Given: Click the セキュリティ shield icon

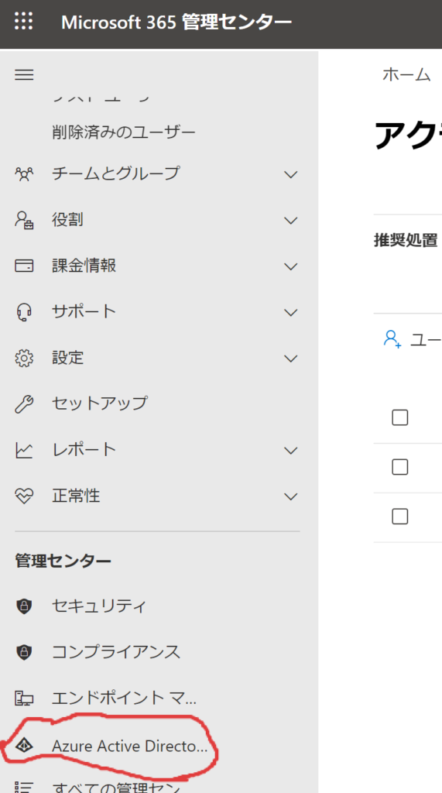Looking at the screenshot, I should point(24,606).
